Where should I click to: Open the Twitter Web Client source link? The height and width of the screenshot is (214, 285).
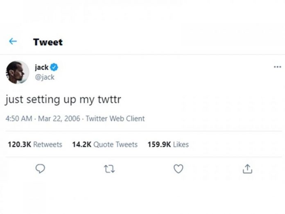[x=115, y=118]
